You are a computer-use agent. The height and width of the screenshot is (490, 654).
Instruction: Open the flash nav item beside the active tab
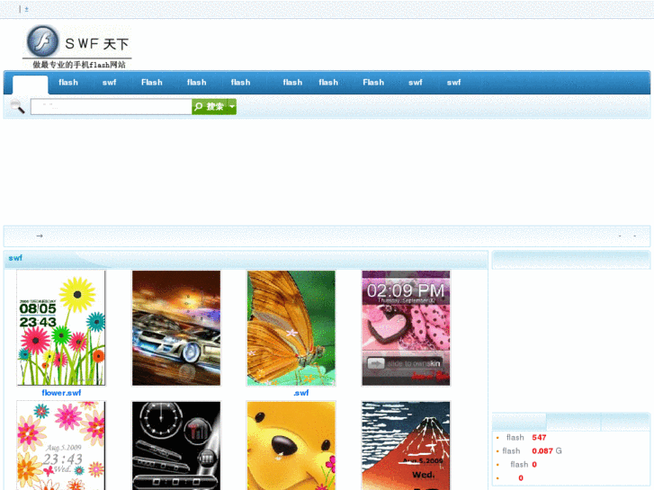[68, 83]
